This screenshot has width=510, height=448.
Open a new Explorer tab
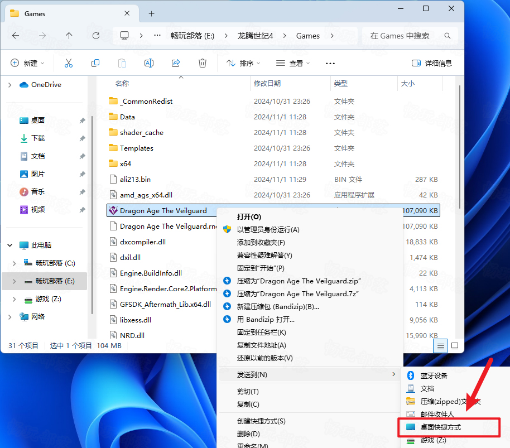151,13
